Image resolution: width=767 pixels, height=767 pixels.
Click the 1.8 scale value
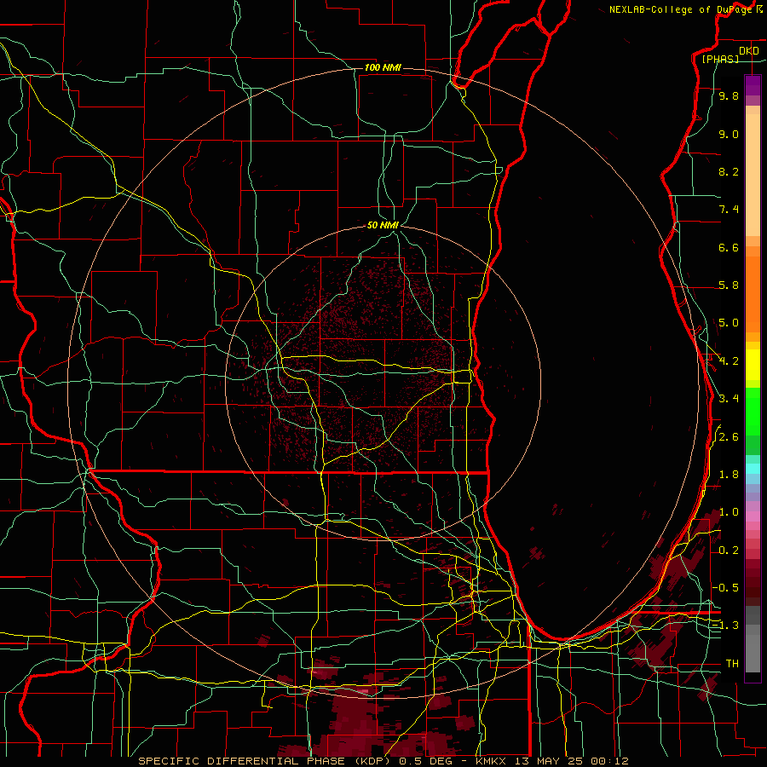click(729, 475)
